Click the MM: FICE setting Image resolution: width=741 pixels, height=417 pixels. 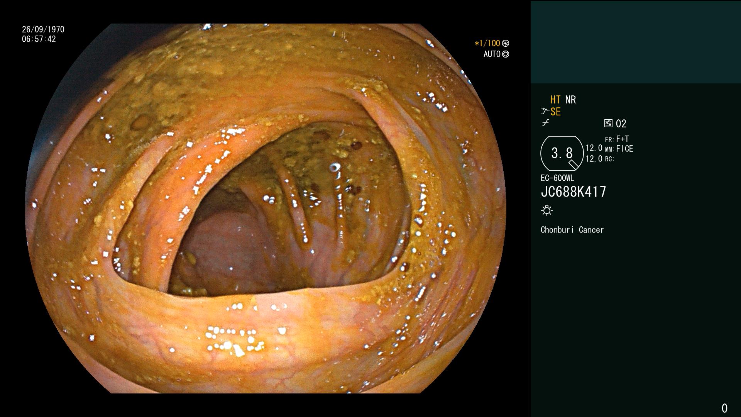click(x=619, y=149)
